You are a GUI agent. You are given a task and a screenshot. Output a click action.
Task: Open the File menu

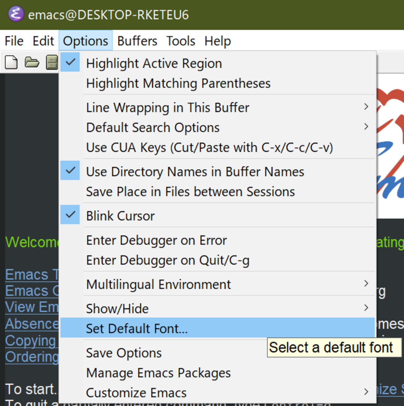click(14, 41)
